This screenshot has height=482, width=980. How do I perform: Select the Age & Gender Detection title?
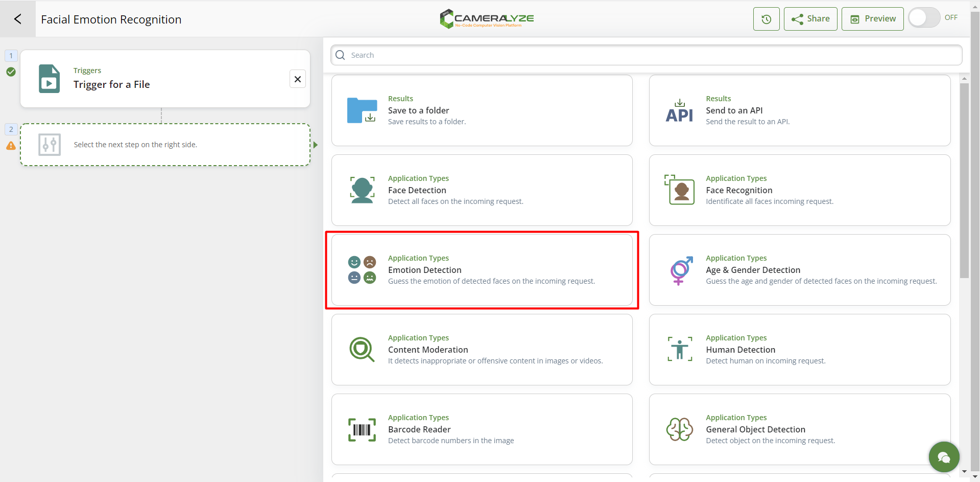pyautogui.click(x=753, y=270)
